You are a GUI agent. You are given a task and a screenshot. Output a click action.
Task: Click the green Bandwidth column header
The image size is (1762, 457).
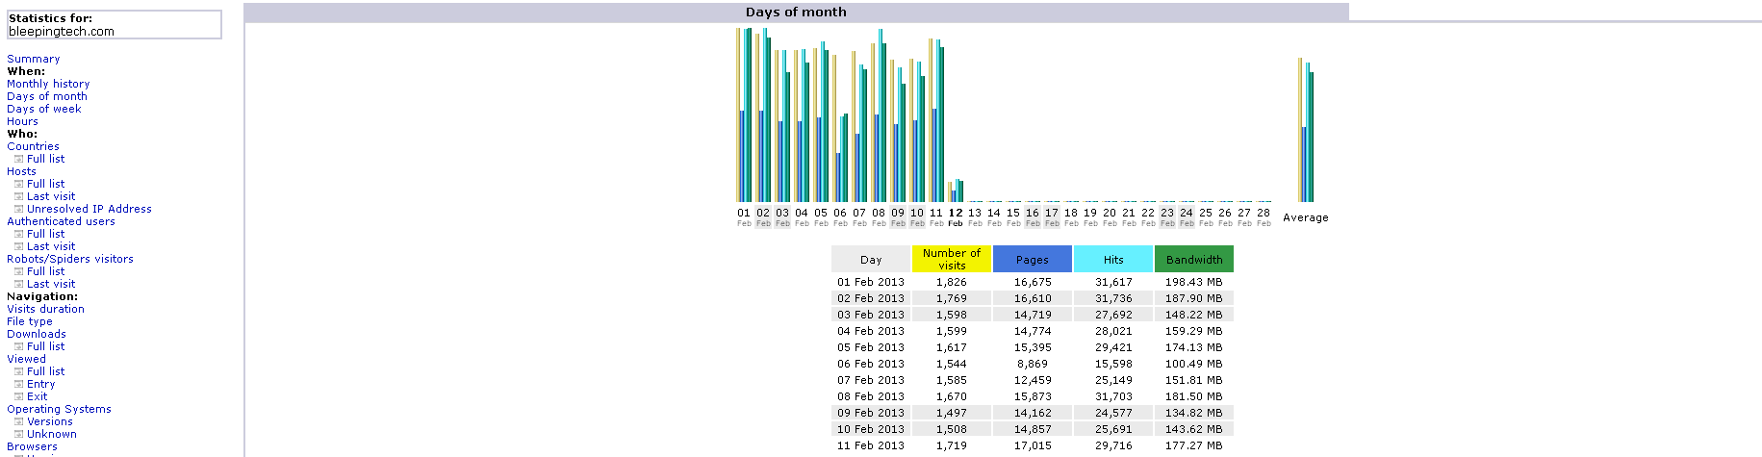coord(1194,259)
